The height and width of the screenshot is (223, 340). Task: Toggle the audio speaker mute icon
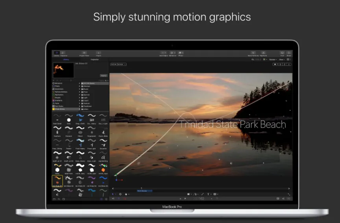(x=283, y=199)
